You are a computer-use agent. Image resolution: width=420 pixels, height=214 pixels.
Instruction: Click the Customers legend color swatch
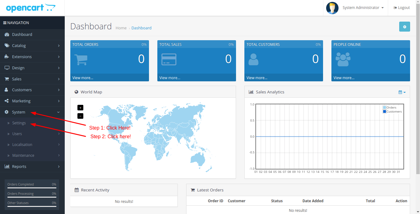[x=385, y=112]
